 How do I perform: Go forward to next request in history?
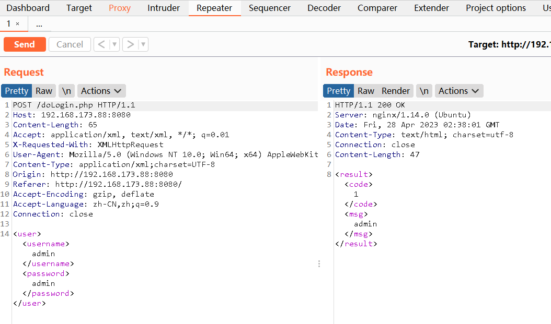click(x=130, y=44)
